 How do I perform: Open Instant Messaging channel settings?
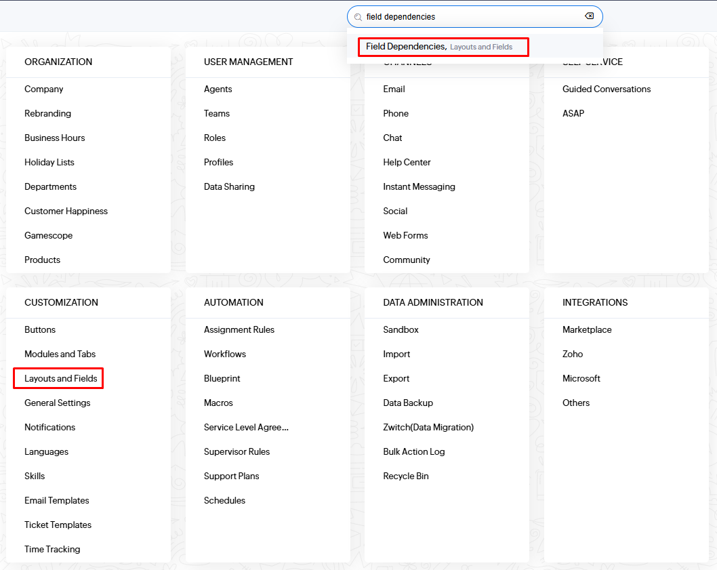[419, 186]
